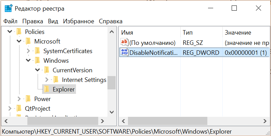Expand the SystemCertificates tree node
Viewport: 271px width, 136px height.
[x=28, y=51]
